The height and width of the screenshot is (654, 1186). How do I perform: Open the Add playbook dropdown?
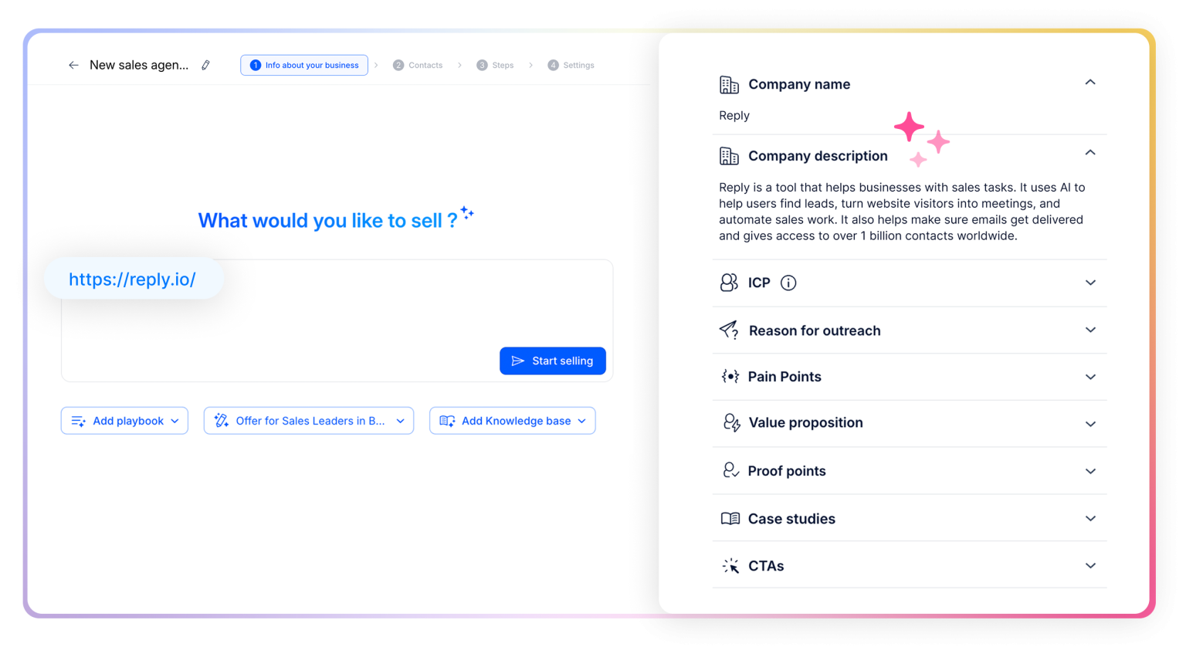[x=124, y=421]
